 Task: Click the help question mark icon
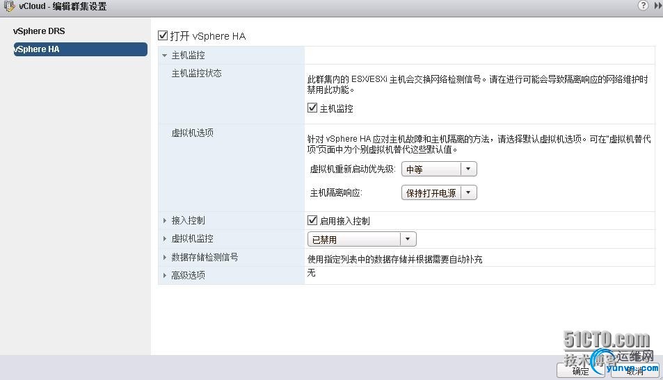pos(643,6)
